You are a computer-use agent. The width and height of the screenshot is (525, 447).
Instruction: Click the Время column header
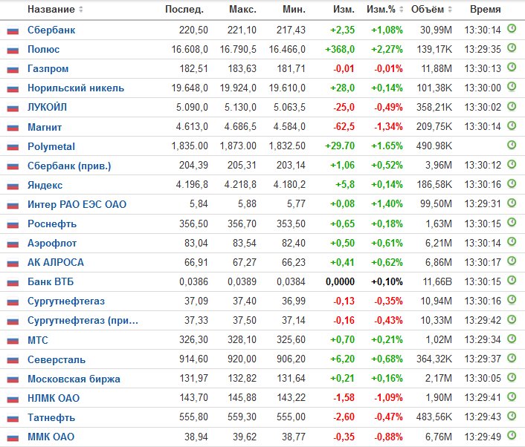pyautogui.click(x=485, y=10)
